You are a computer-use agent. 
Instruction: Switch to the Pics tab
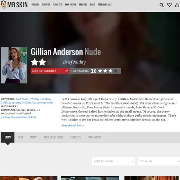click(20, 137)
